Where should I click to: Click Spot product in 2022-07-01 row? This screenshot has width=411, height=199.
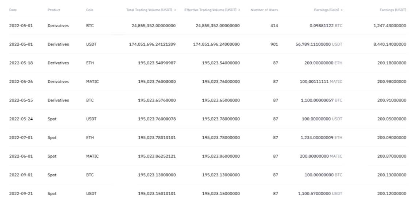pos(51,138)
